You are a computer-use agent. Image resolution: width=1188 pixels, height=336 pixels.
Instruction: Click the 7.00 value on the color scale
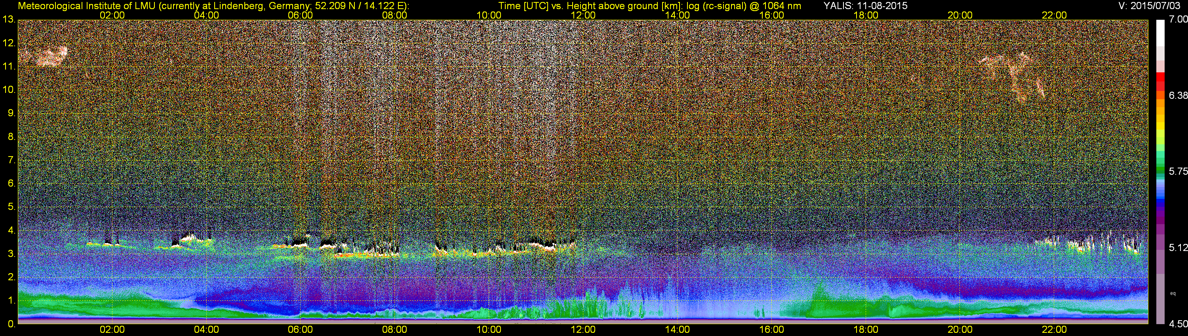pyautogui.click(x=1178, y=19)
